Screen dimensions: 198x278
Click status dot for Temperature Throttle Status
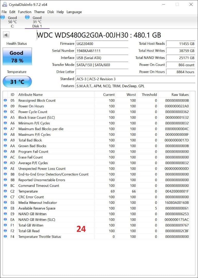[5, 237]
